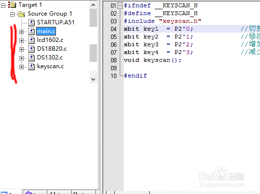Click the main.c file icon
Screen dimensions: 260x194
coord(31,32)
